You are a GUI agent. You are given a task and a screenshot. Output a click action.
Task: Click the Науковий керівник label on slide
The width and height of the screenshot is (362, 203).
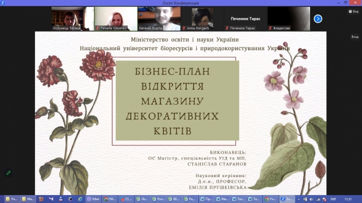221,175
